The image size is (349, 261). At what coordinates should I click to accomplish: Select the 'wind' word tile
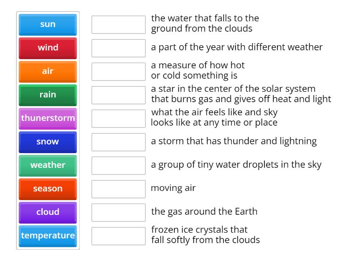(x=47, y=48)
